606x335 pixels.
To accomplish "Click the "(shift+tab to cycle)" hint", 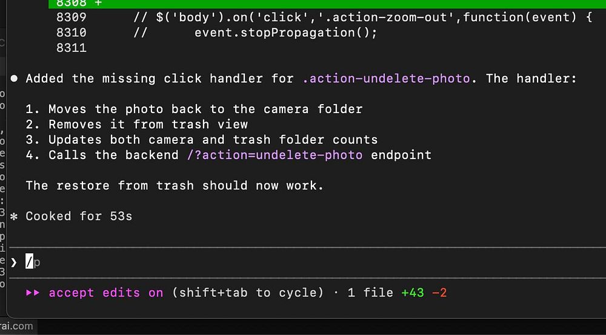I will point(248,293).
